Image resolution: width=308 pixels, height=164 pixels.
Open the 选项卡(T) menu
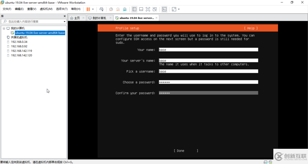[x=62, y=9]
